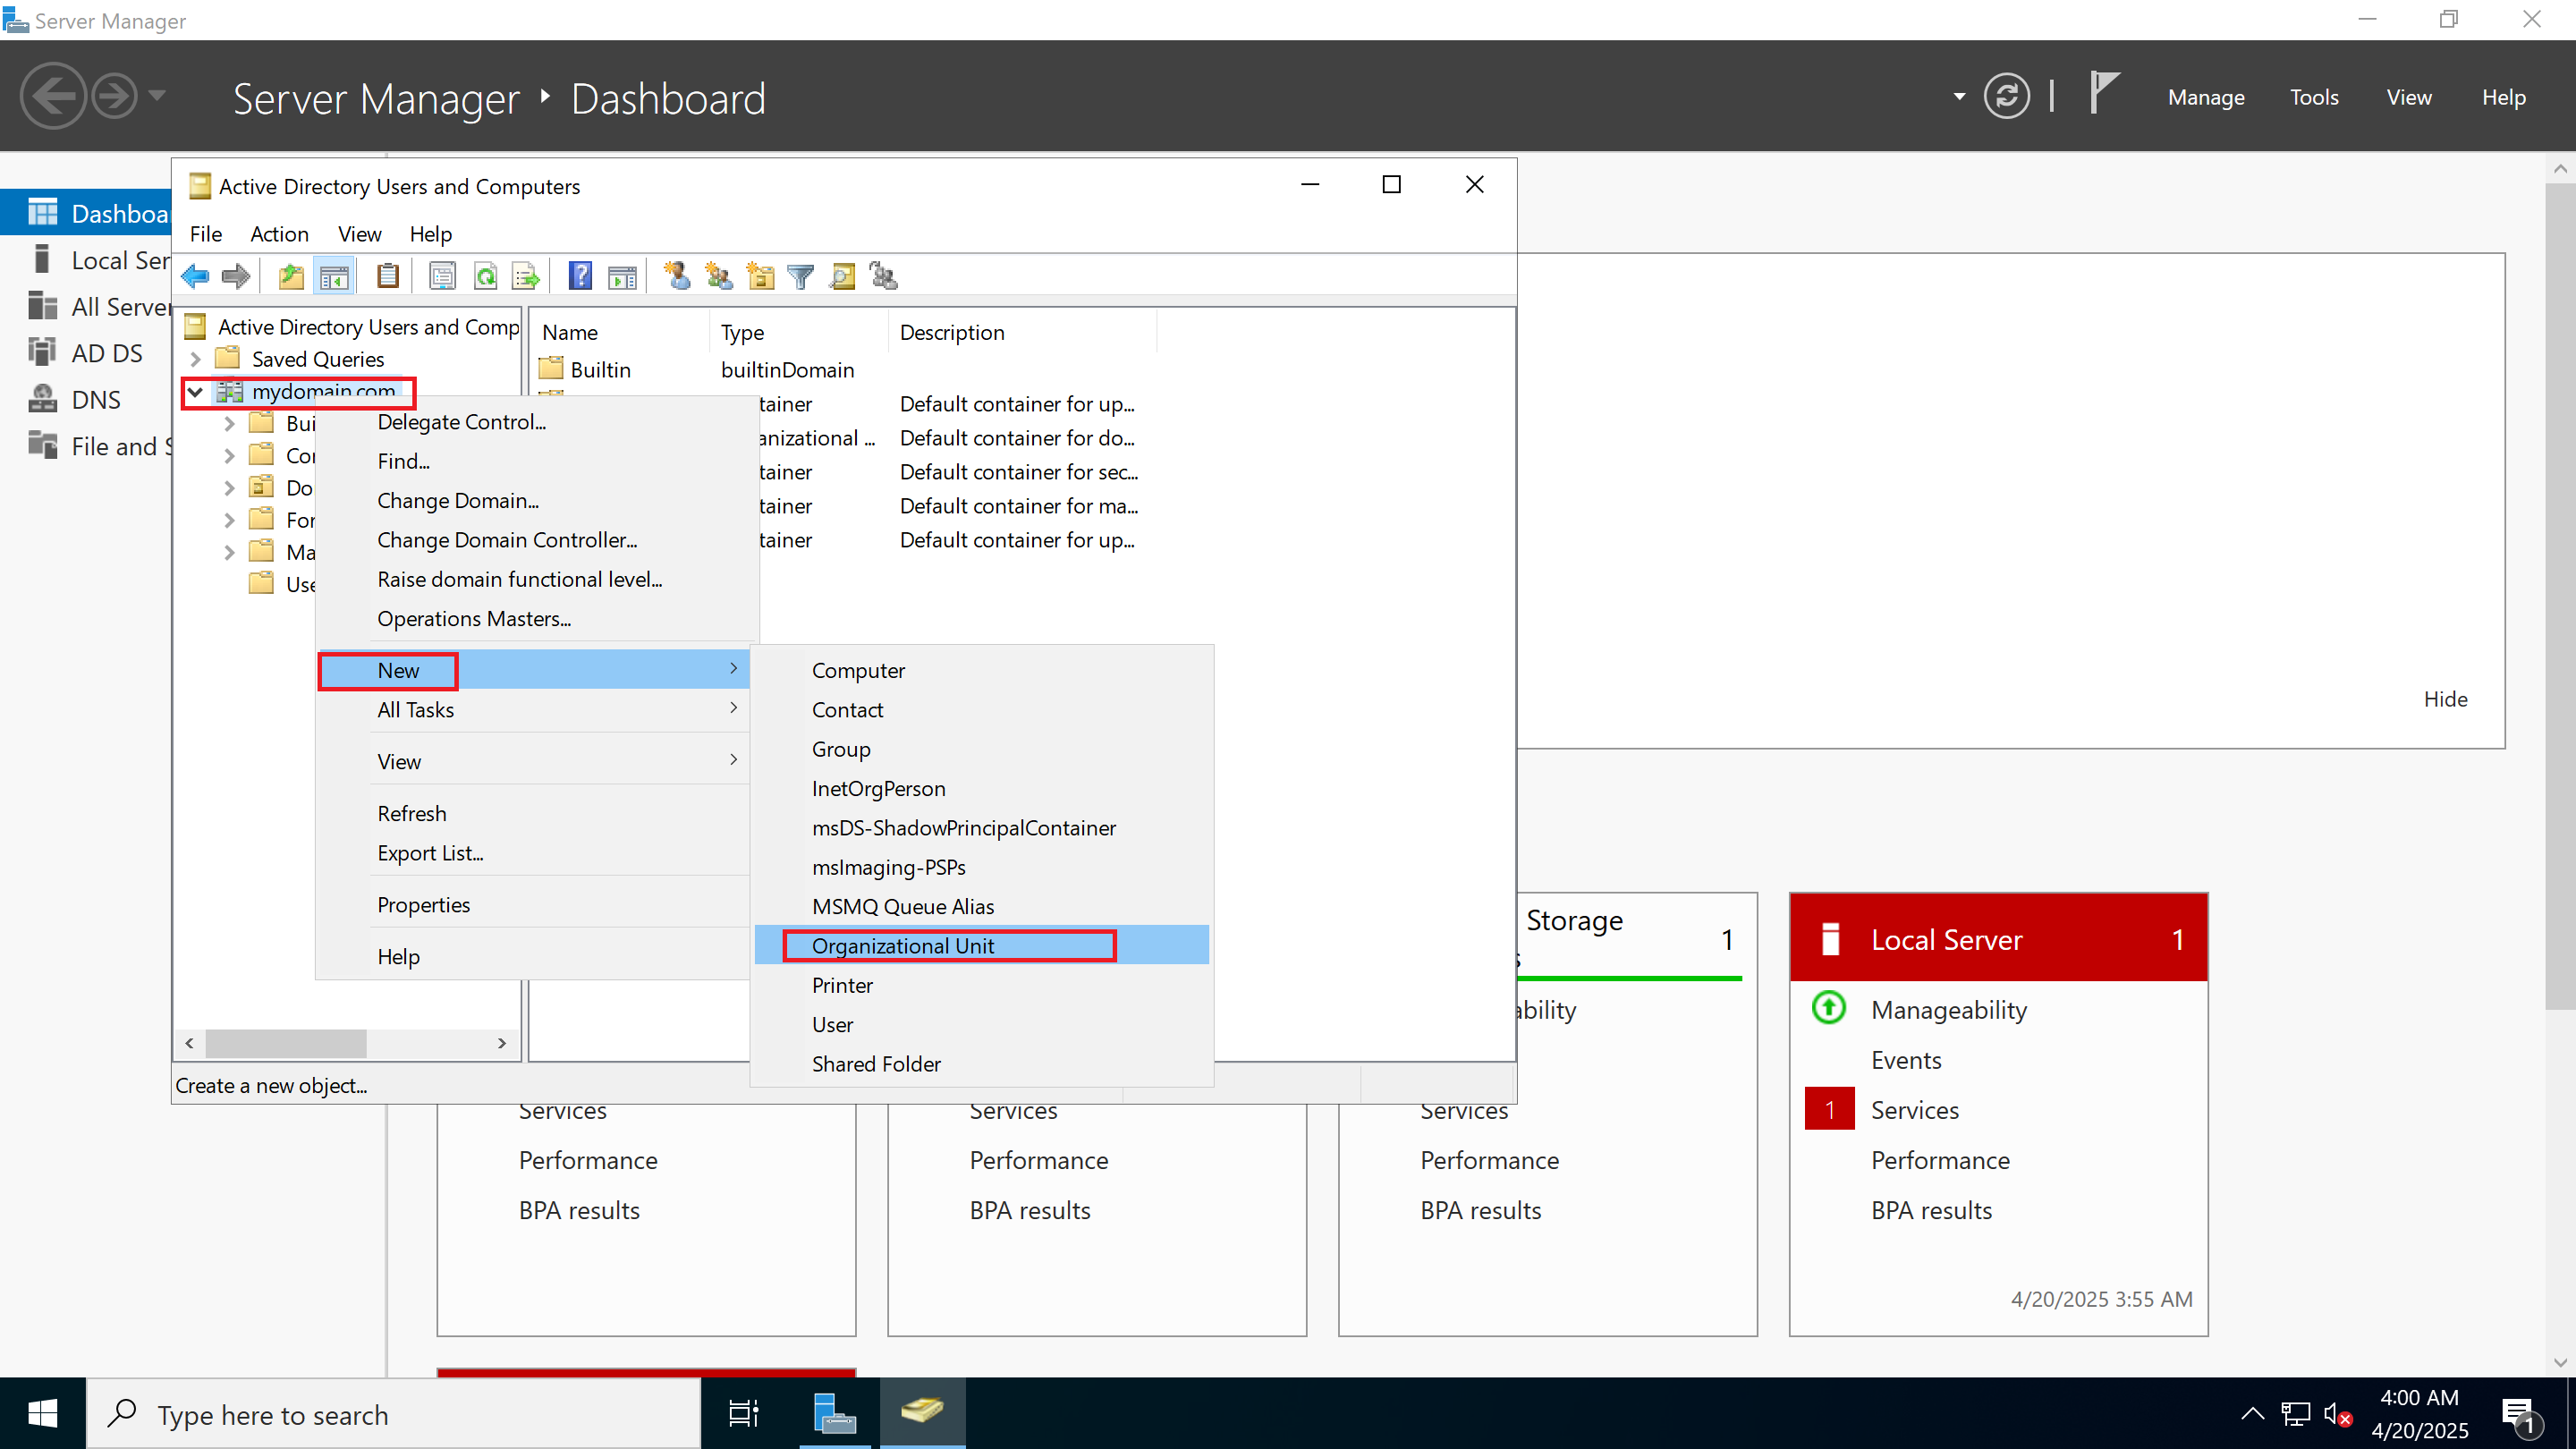The image size is (2576, 1449).
Task: Click the Printer entry in New submenu
Action: click(x=981, y=985)
